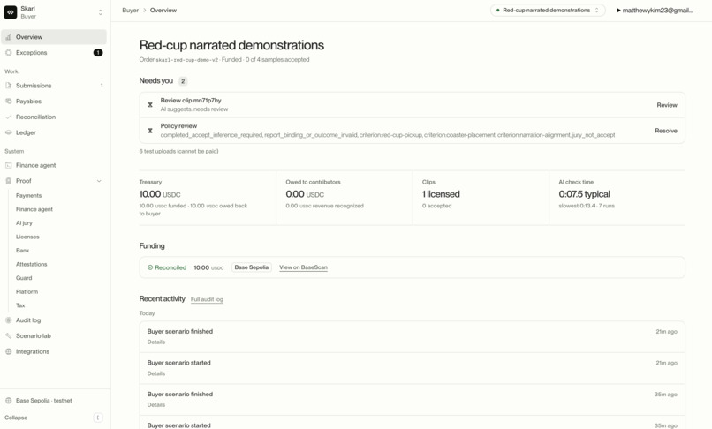Click the Reconciled status check icon
The width and height of the screenshot is (712, 429).
(150, 267)
